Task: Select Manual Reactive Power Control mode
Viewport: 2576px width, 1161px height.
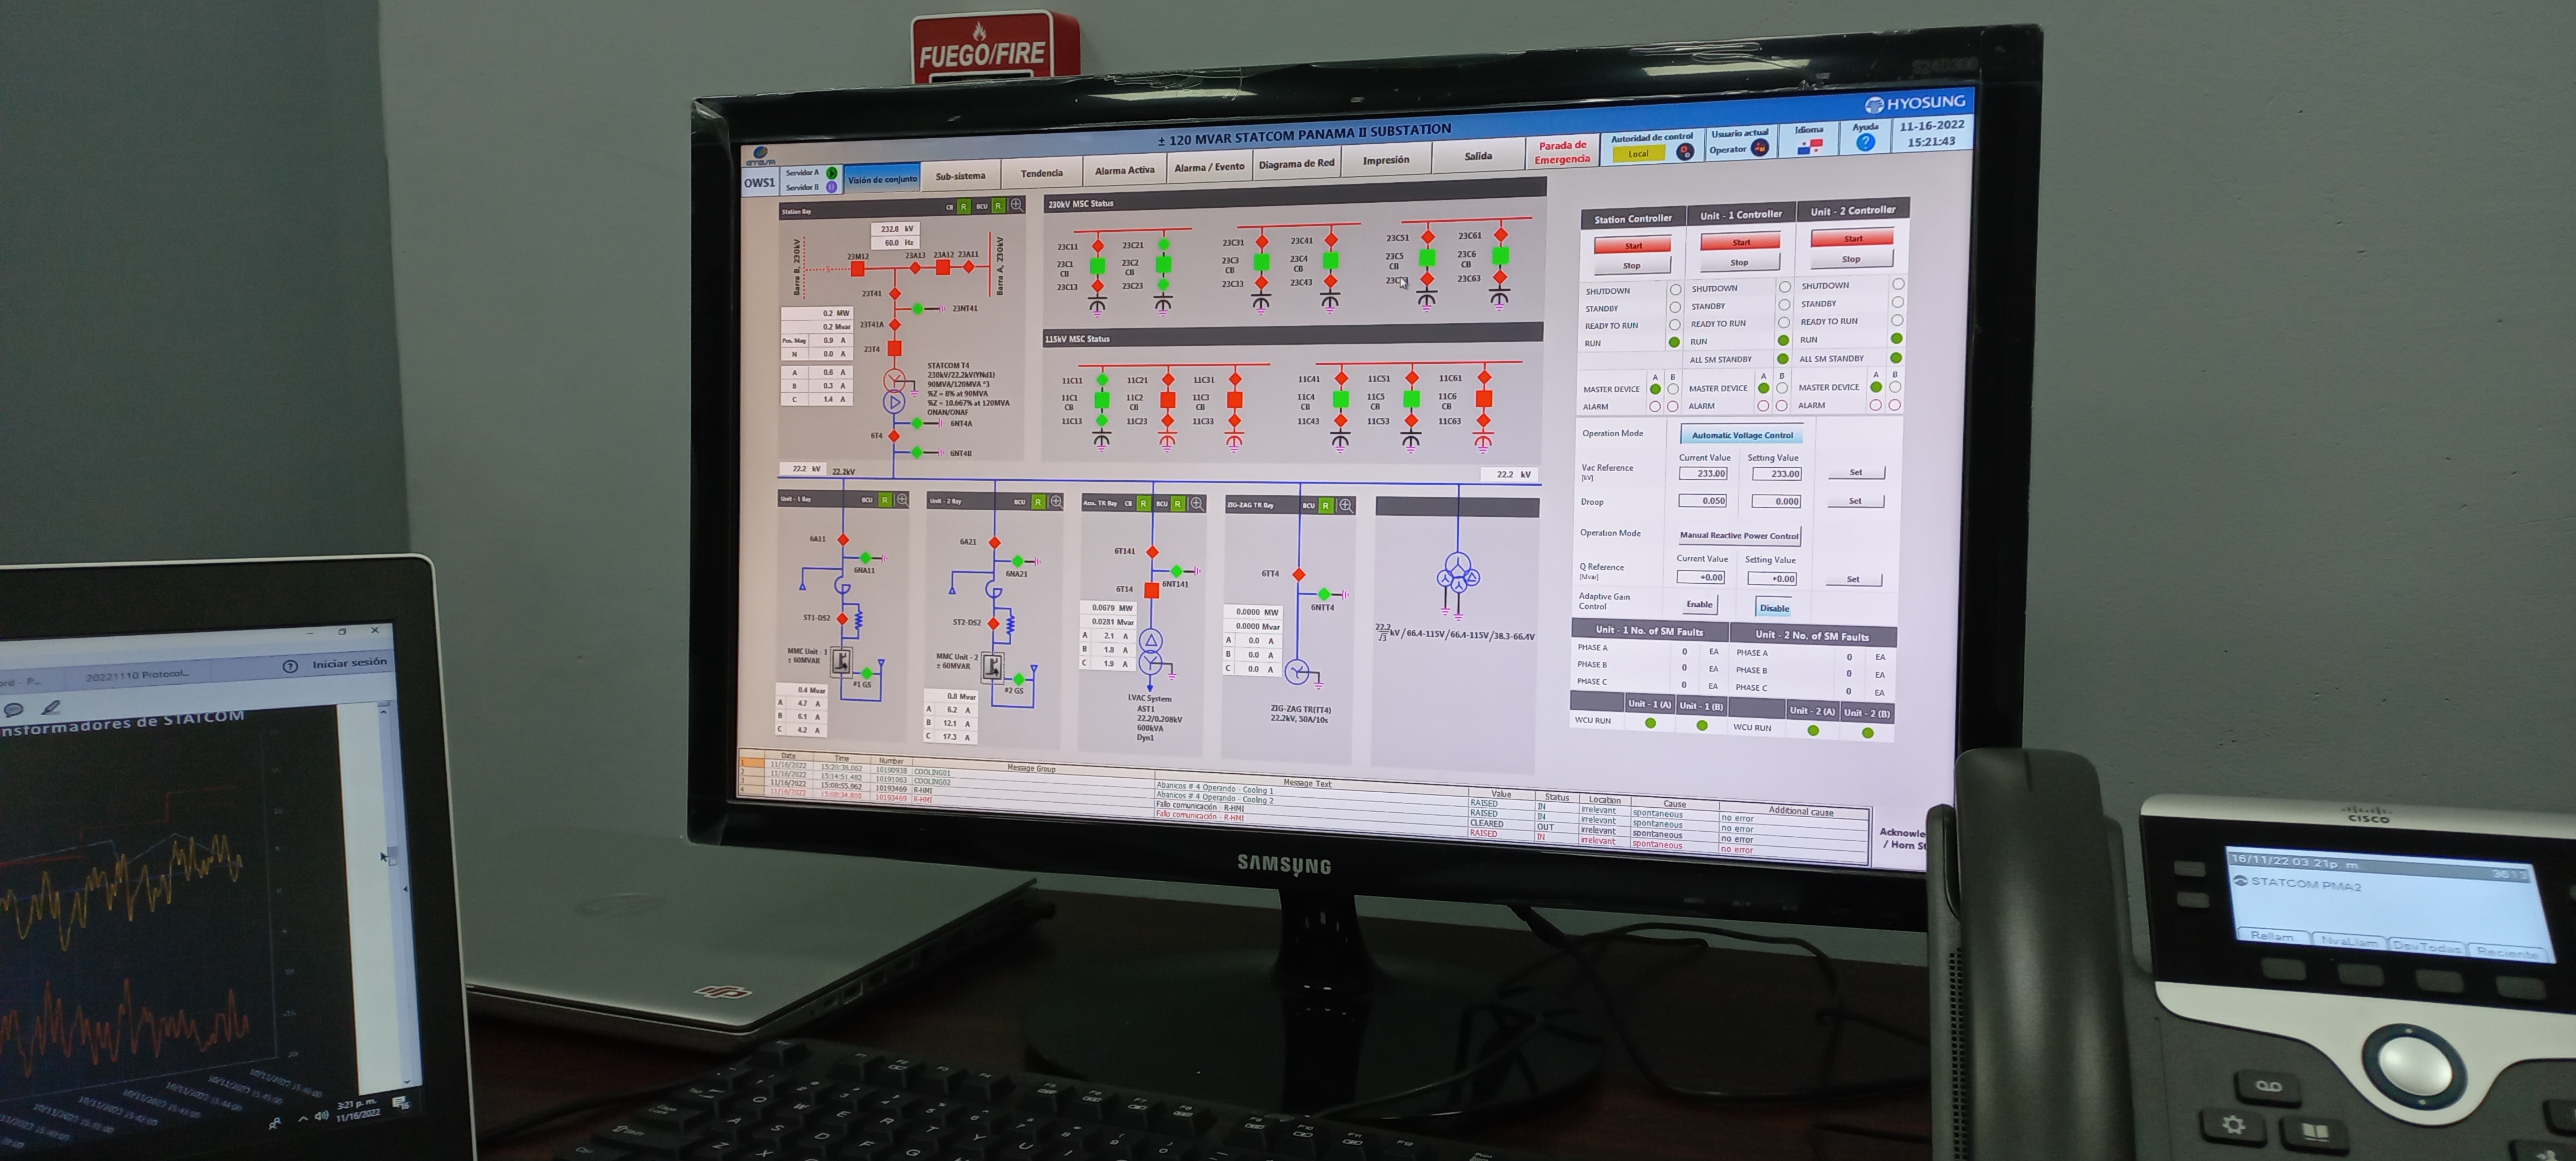Action: [1739, 535]
